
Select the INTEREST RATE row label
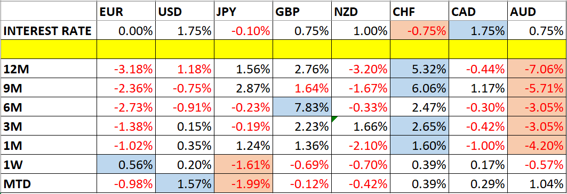(49, 31)
